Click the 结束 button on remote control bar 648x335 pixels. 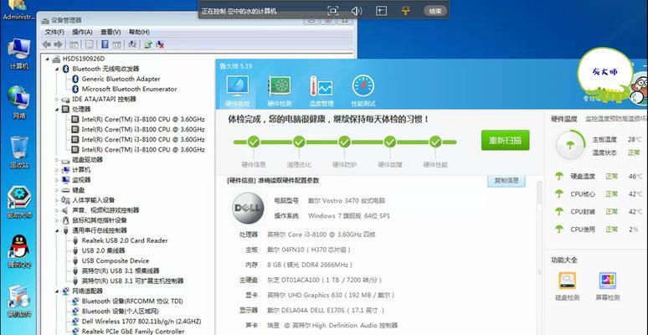(435, 11)
